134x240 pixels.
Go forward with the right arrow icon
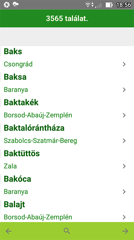pos(125,231)
